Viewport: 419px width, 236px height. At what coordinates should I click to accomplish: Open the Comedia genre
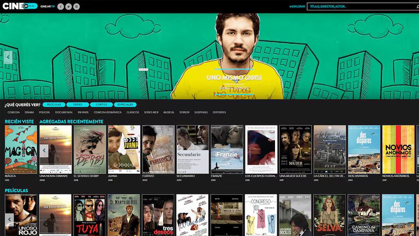coord(13,112)
